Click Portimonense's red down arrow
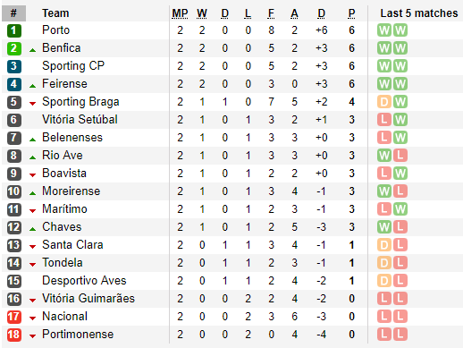Image resolution: width=463 pixels, height=348 pixels. pos(33,336)
